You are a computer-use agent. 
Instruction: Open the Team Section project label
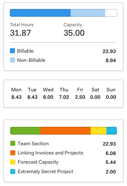pos(33,143)
